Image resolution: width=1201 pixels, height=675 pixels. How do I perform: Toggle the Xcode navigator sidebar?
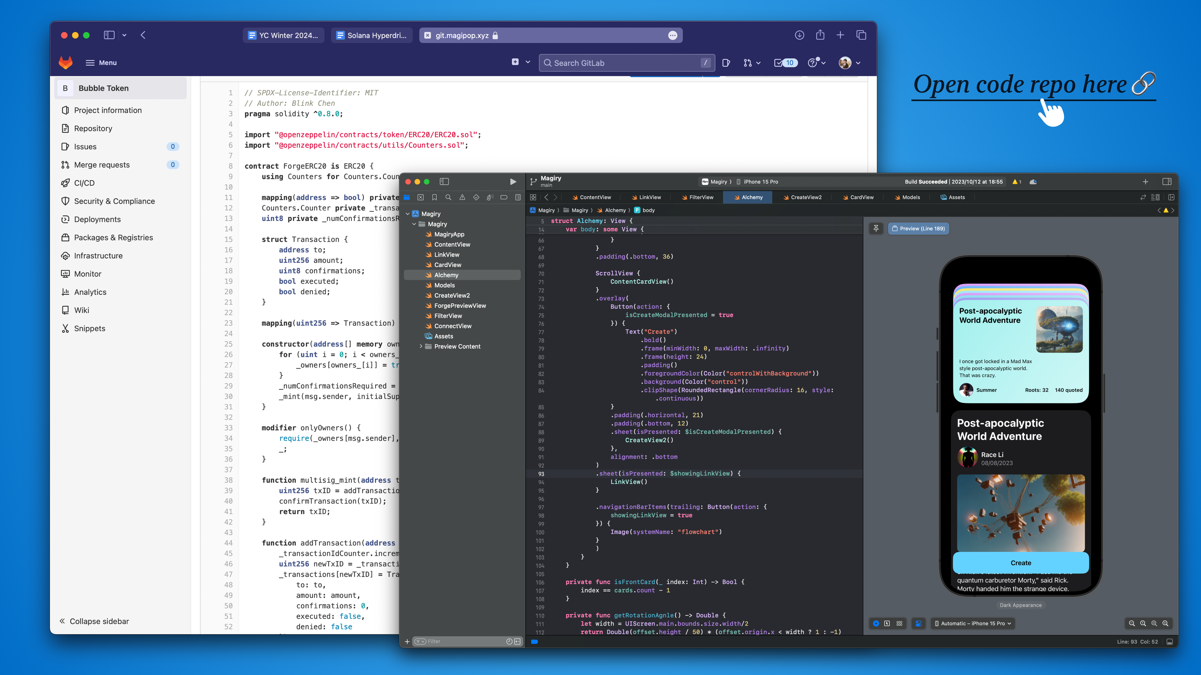point(444,182)
